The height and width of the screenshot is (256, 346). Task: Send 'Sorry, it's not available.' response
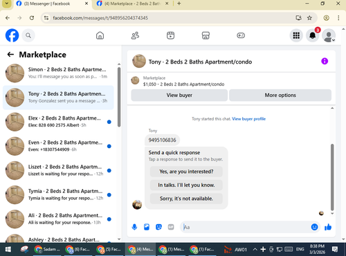(186, 199)
